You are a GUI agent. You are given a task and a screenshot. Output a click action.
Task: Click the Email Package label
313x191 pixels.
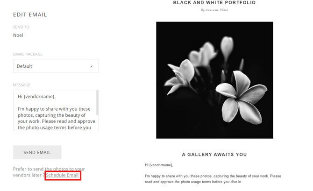28,54
